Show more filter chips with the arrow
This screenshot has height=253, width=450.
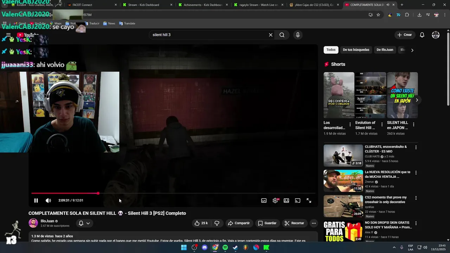(412, 50)
